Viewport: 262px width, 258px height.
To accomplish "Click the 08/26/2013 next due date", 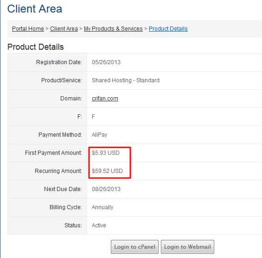I will click(x=106, y=189).
